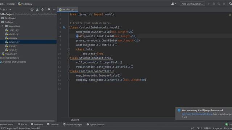Screen dimensions: 232x130
Task: Close the models.py editor tab
Action: click(76, 9)
